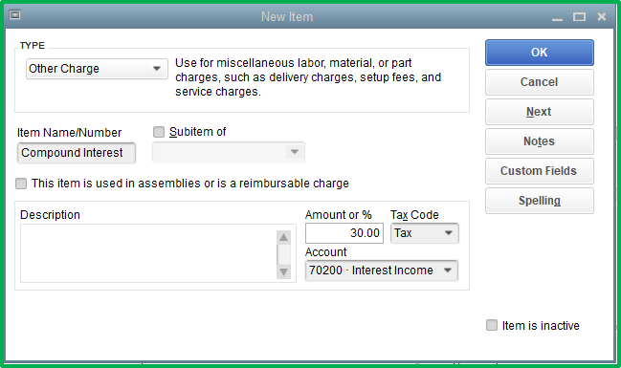Screen dimensions: 621x368
Task: Confirm the new item with OK
Action: coord(539,53)
